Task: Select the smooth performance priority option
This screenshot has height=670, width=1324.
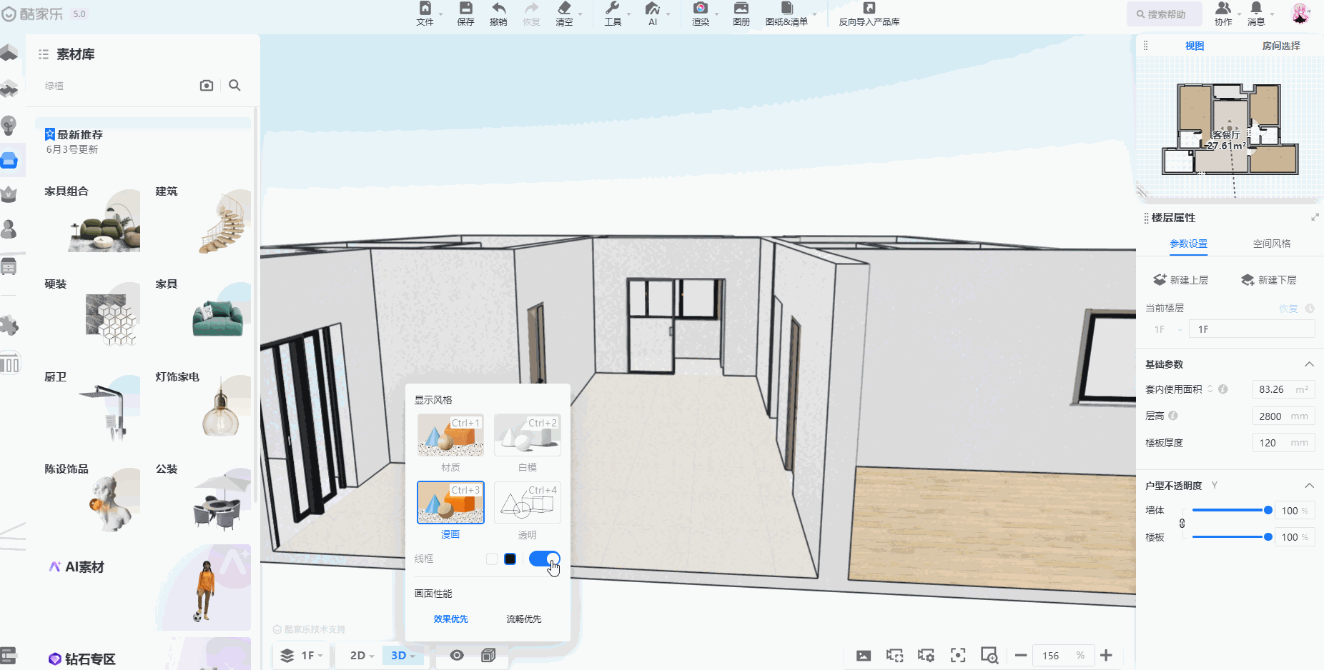Action: (x=523, y=619)
